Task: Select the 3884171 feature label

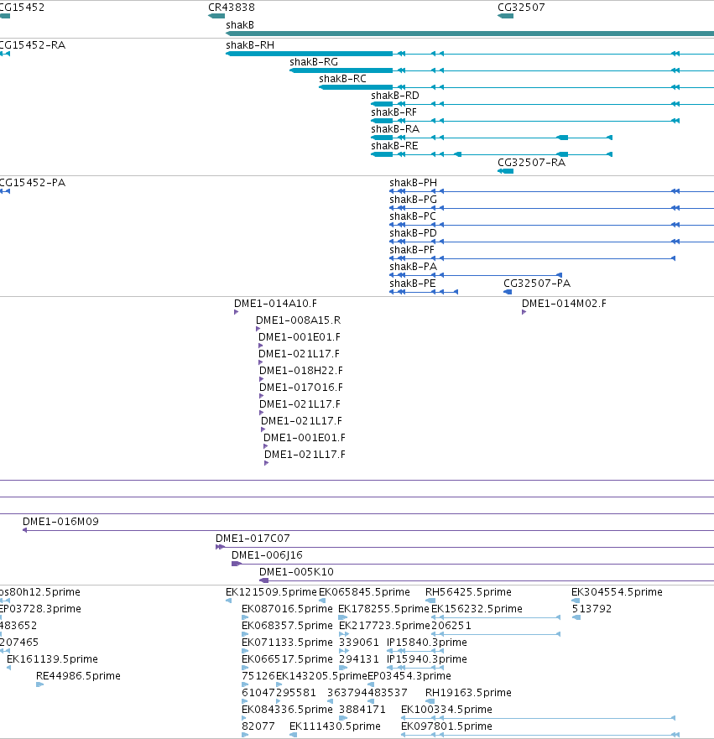Action: click(362, 710)
